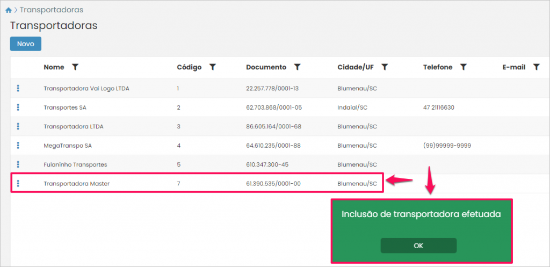Image resolution: width=550 pixels, height=267 pixels.
Task: Click the home icon in breadcrumb
Action: (x=9, y=10)
